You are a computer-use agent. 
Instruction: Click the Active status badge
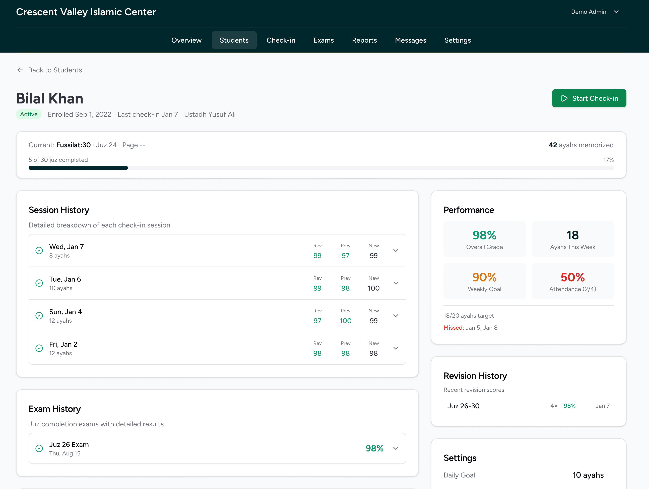click(x=29, y=114)
